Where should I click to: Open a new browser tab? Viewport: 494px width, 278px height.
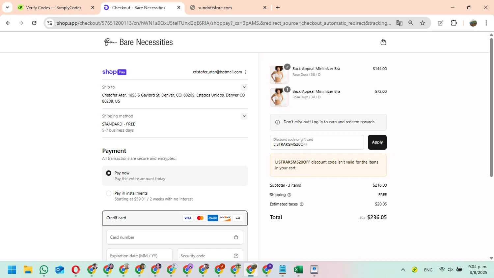coord(278,8)
